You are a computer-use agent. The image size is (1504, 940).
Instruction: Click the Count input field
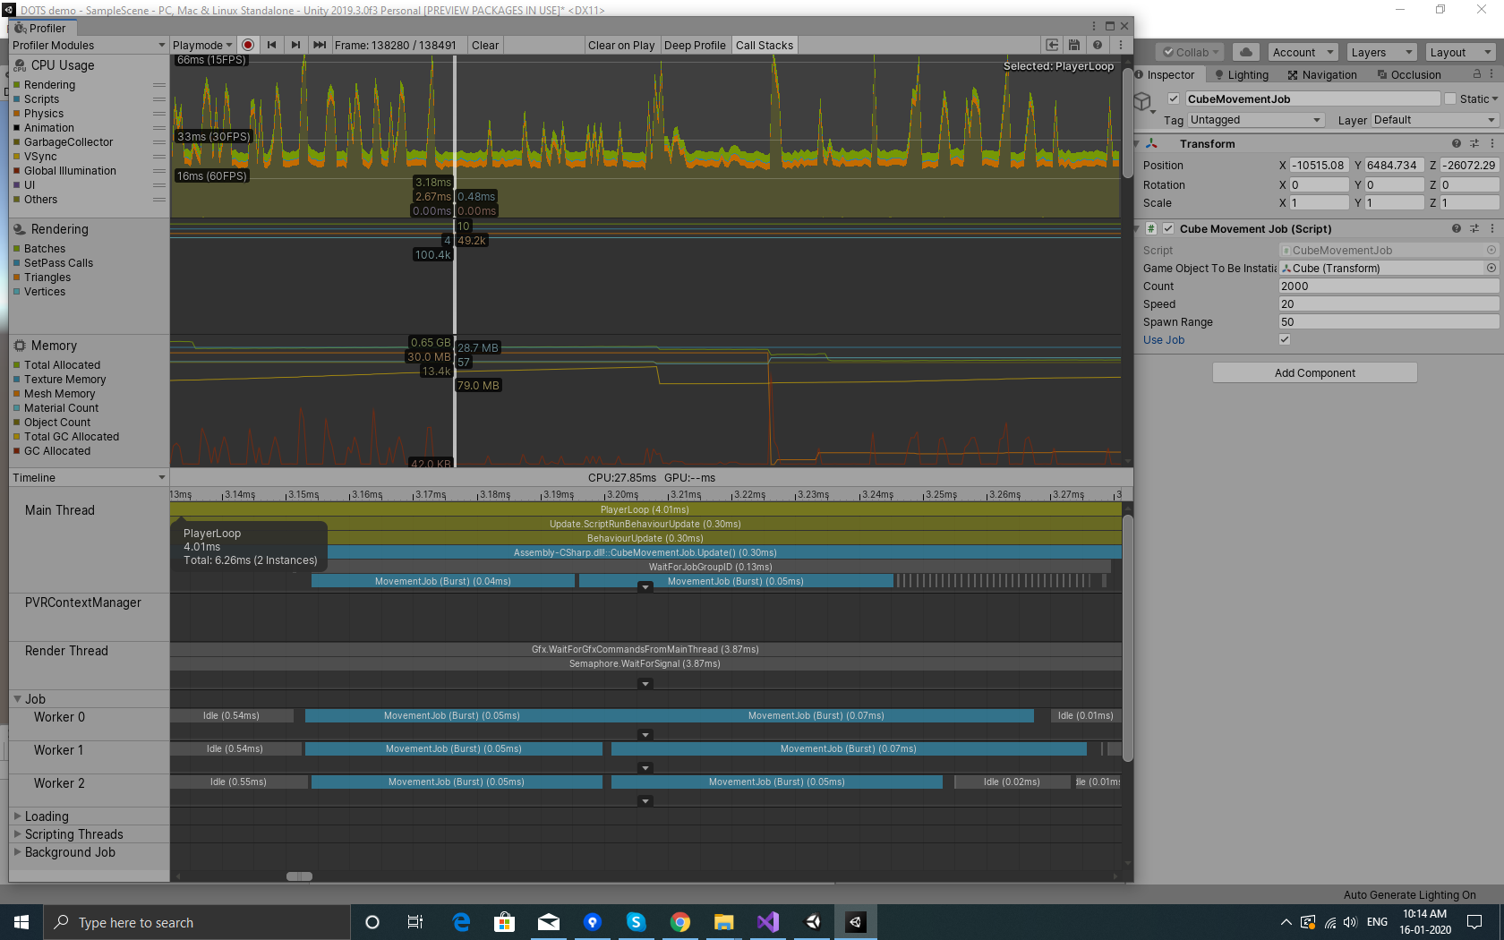[x=1389, y=286]
